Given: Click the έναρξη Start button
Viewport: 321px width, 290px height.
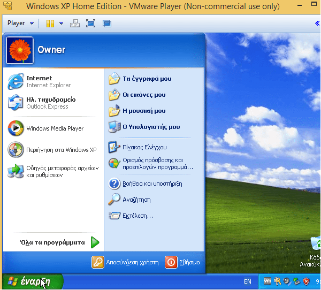Looking at the screenshot, I should (x=33, y=281).
